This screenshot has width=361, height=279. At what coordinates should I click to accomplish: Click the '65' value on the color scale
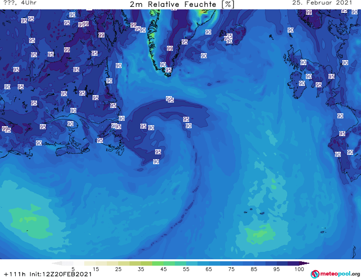pyautogui.click(x=209, y=269)
